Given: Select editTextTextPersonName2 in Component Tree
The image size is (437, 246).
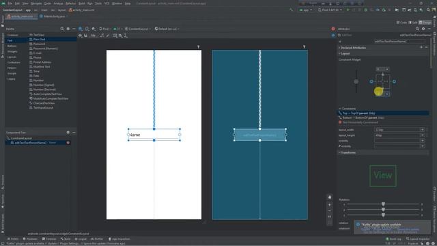Looking at the screenshot, I should [30, 143].
